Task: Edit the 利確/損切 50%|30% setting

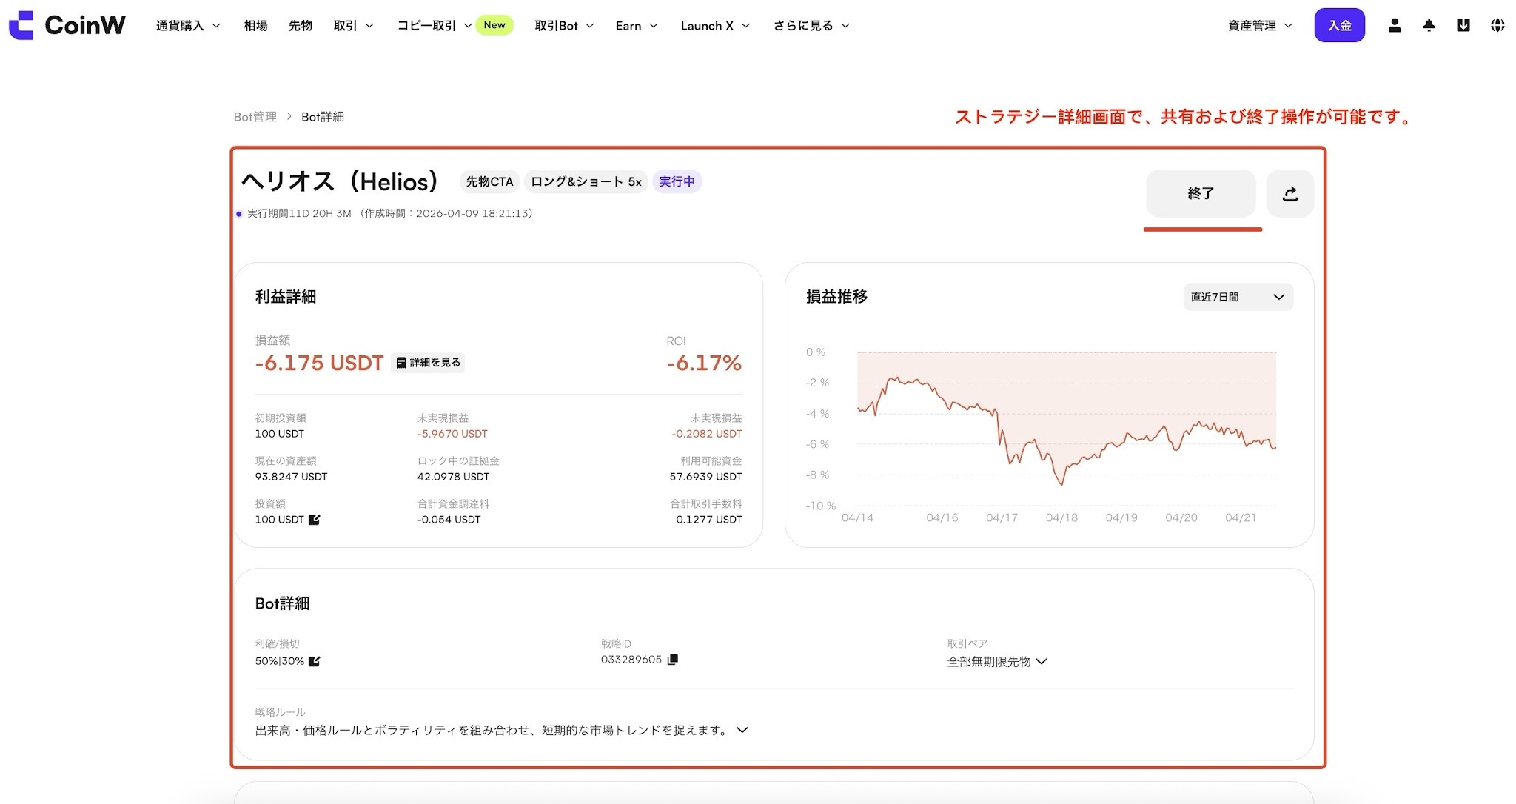Action: click(x=315, y=661)
